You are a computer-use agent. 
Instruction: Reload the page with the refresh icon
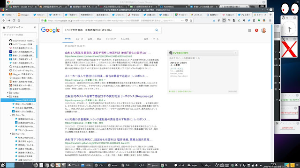coord(14,21)
